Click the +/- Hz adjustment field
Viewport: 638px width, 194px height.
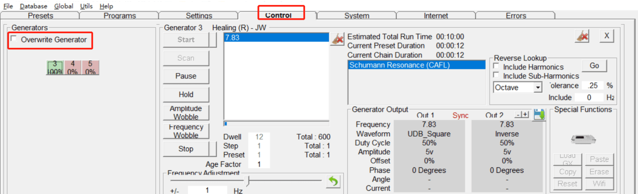click(x=208, y=190)
